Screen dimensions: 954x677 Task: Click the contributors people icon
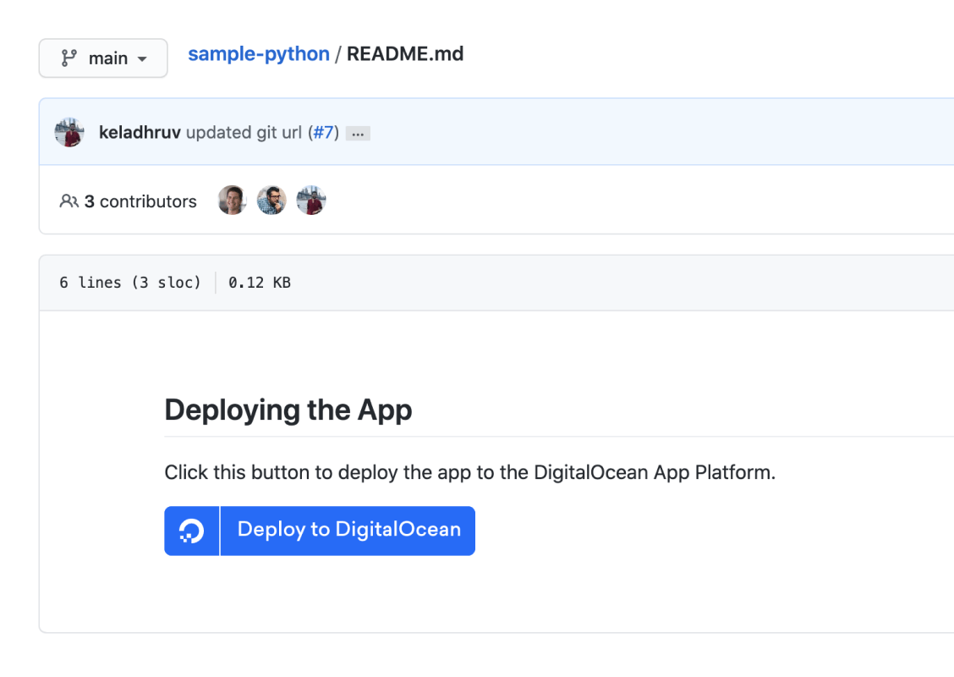69,201
